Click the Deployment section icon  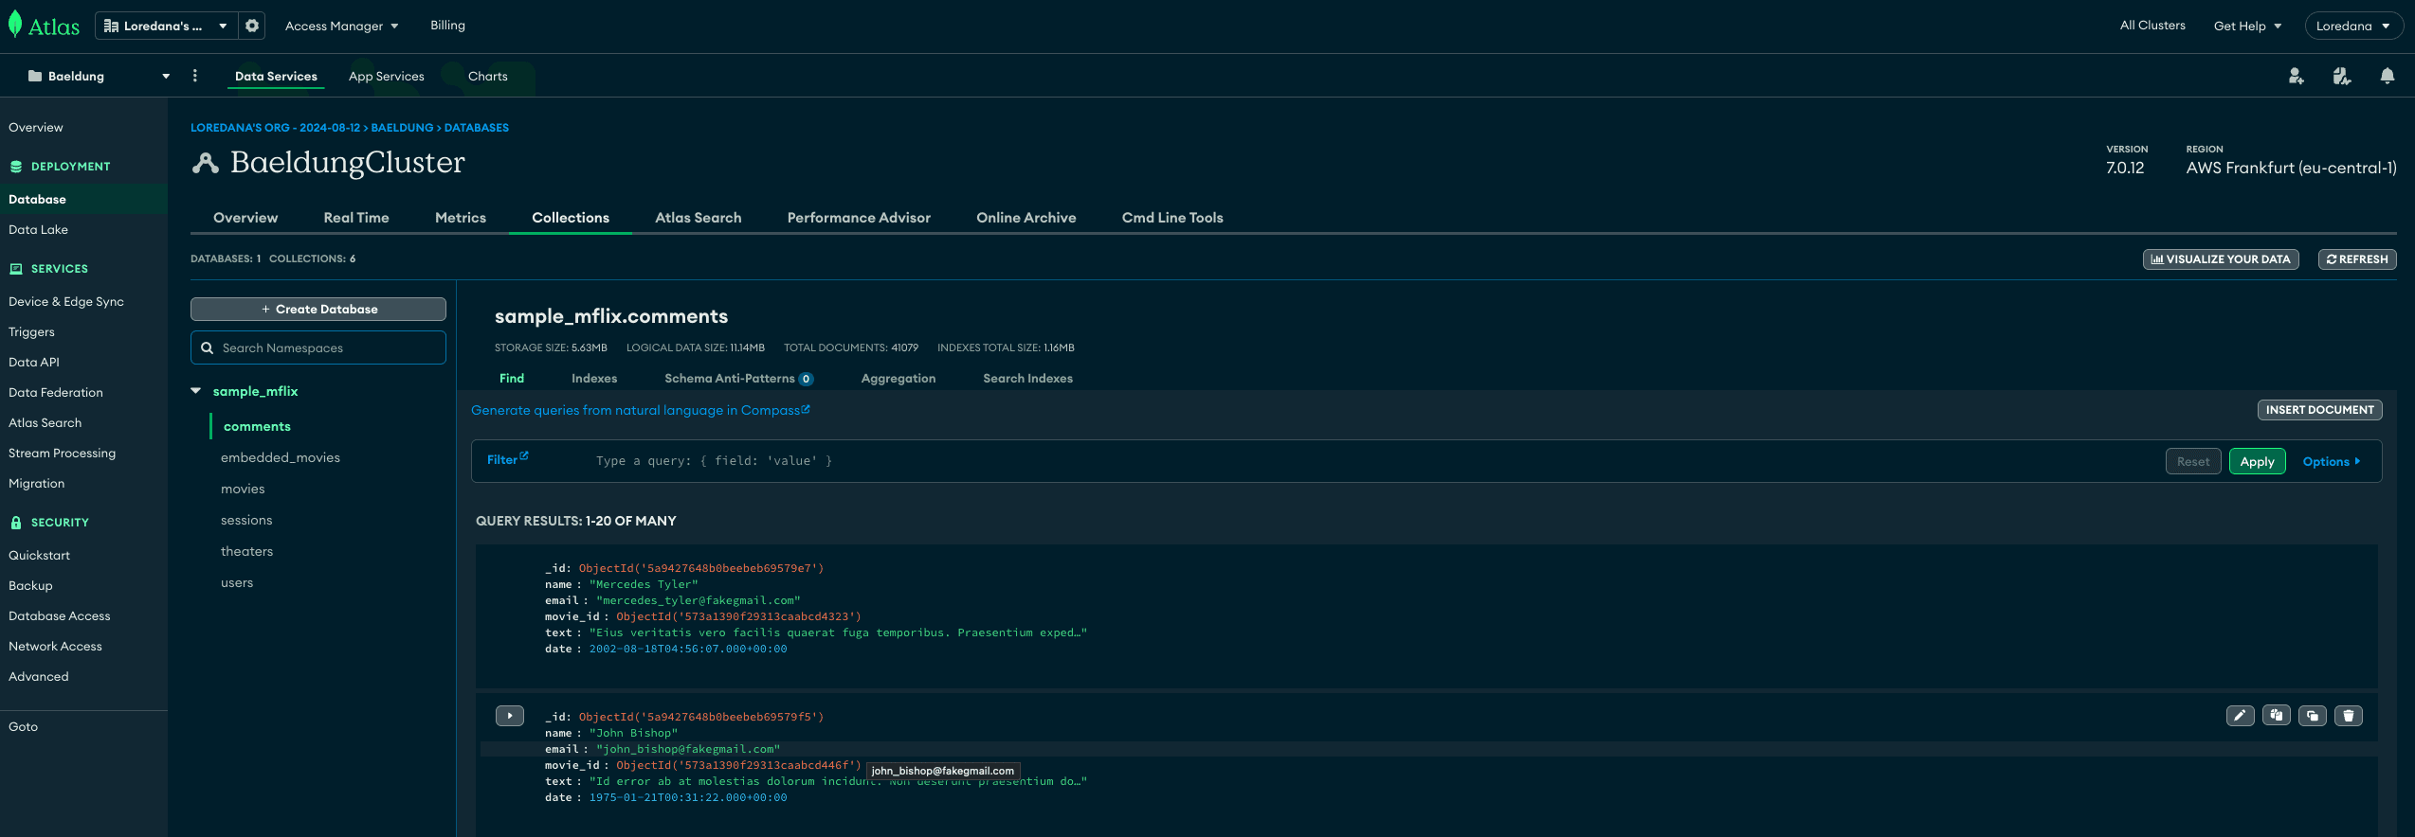[x=16, y=167]
